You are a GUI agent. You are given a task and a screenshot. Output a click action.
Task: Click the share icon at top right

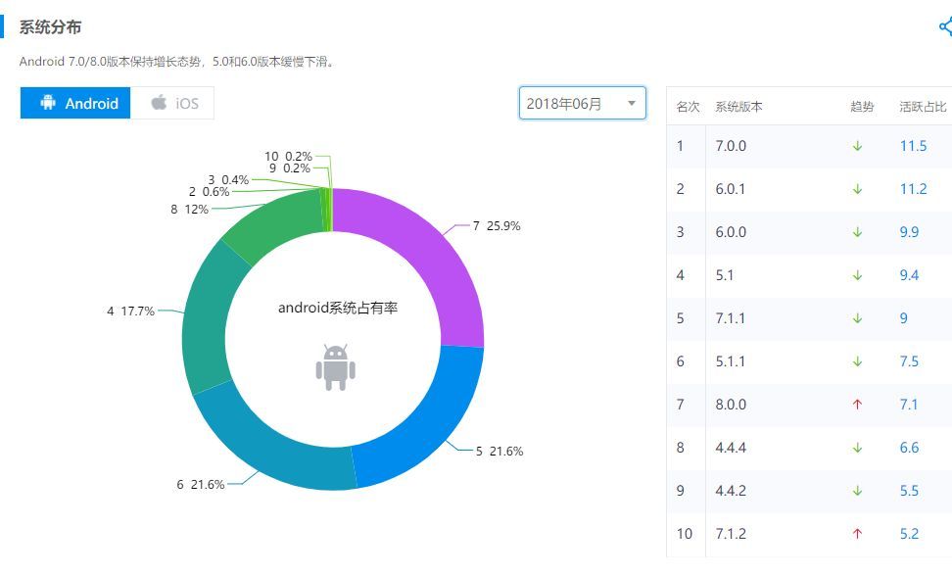[945, 26]
